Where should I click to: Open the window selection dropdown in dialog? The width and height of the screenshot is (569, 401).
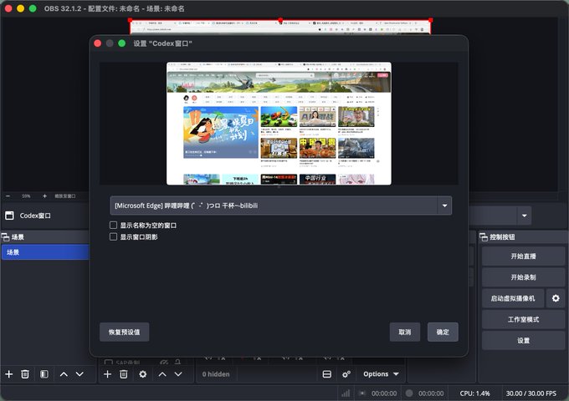click(281, 206)
